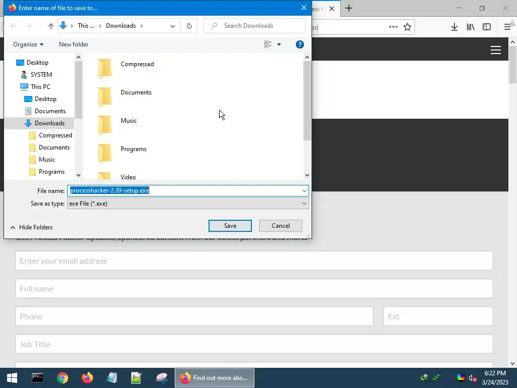Open a new Firefox tab
The image size is (517, 388).
tap(349, 8)
